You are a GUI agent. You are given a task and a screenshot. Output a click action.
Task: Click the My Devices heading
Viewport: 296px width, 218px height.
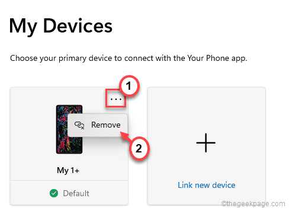click(x=61, y=26)
